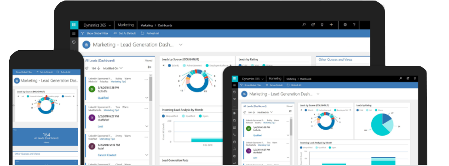Viewport: 449px width, 166px height.
Task: Open Dynamics 365 dropdown on large monitor
Action: coord(98,25)
